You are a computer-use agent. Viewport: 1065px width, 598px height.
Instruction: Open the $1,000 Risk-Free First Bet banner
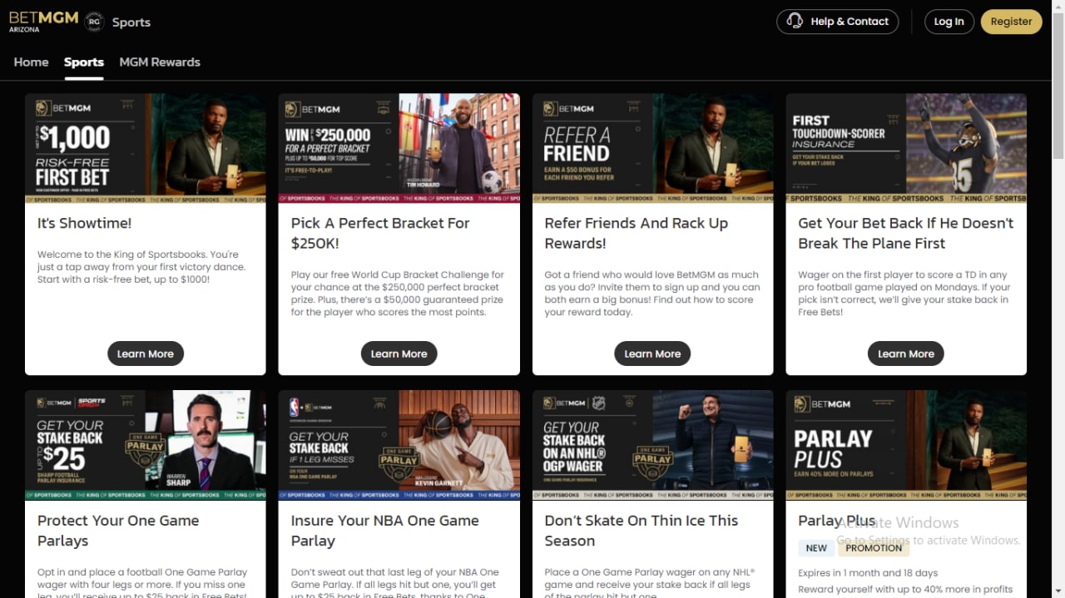tap(146, 148)
